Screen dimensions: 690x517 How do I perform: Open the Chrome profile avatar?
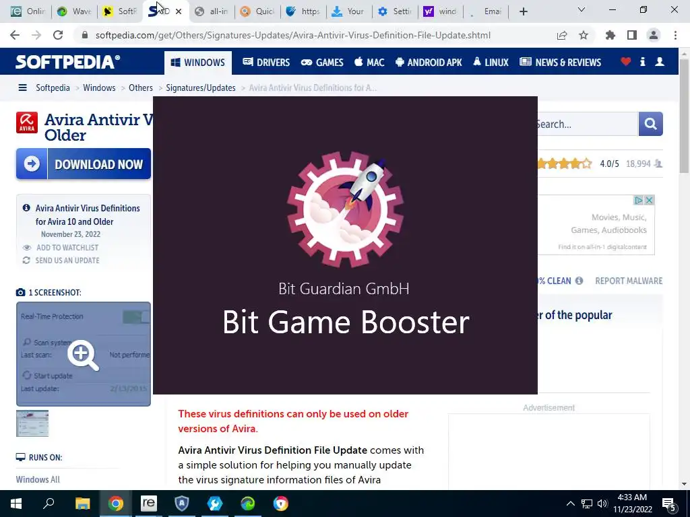click(654, 35)
